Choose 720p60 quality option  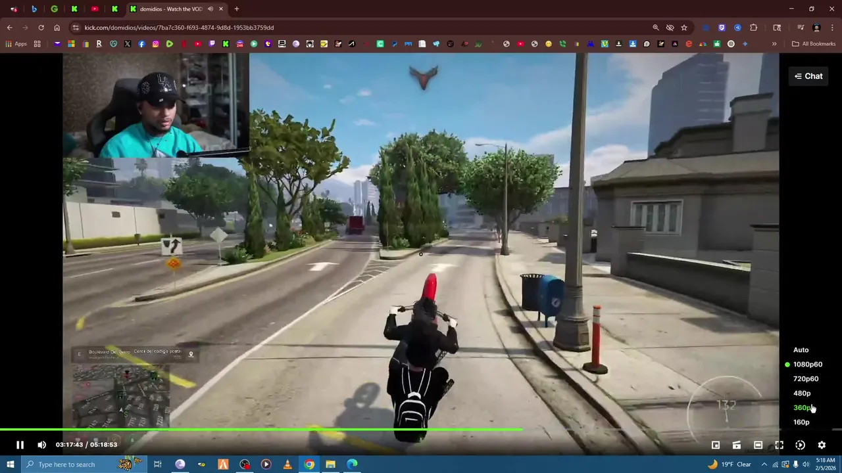(x=806, y=379)
